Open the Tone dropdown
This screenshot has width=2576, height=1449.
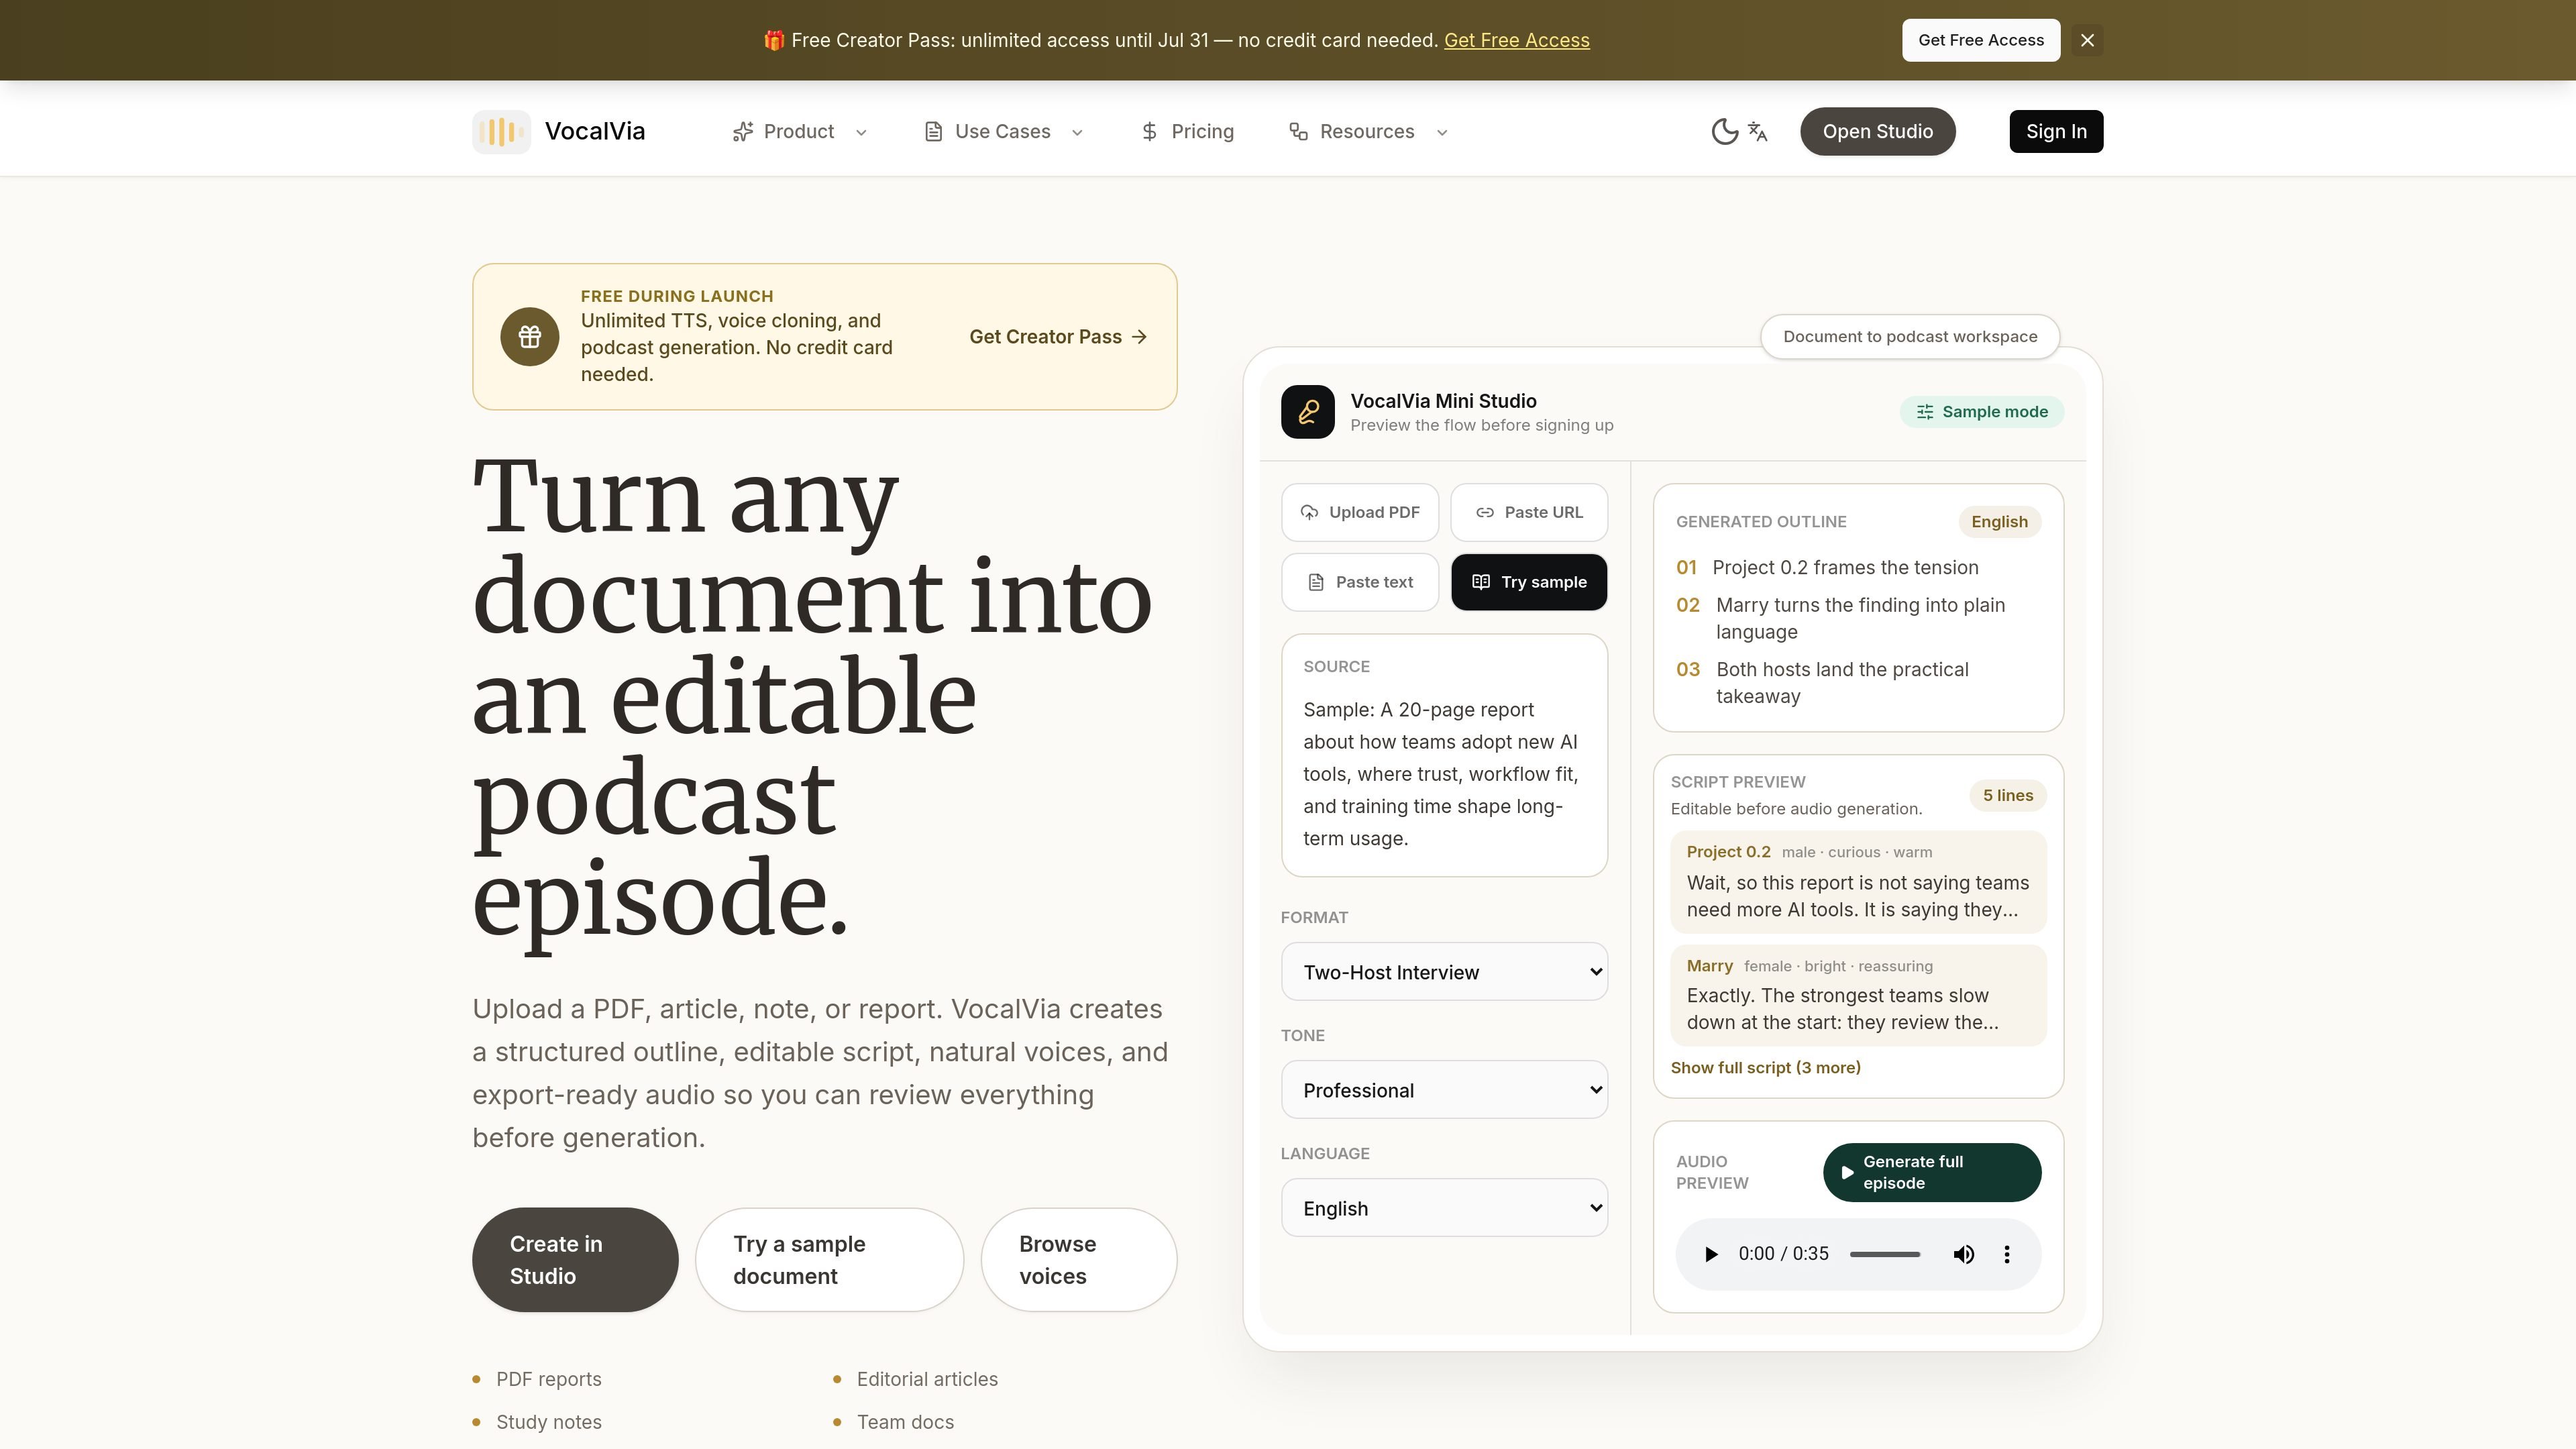pos(1444,1090)
